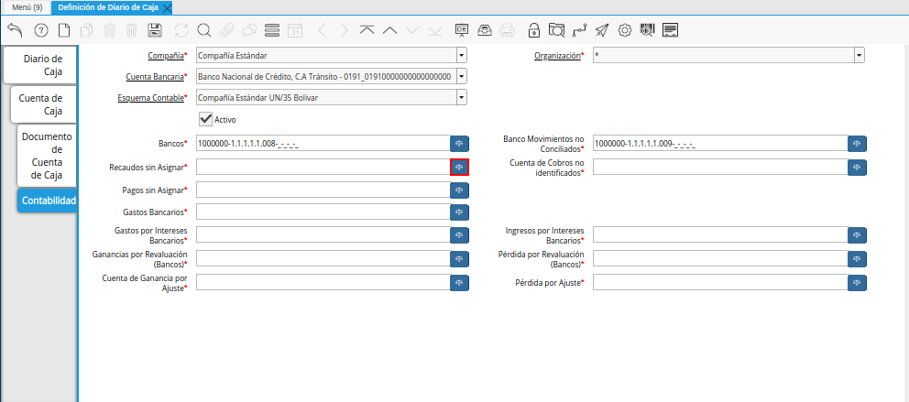Click the paper plane request icon
The image size is (909, 402).
coord(602,30)
